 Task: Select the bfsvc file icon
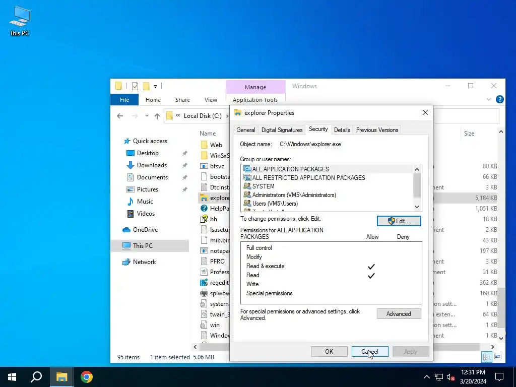[204, 166]
